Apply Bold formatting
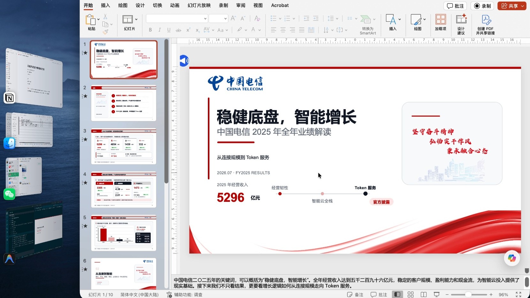The height and width of the screenshot is (298, 530). [x=150, y=30]
